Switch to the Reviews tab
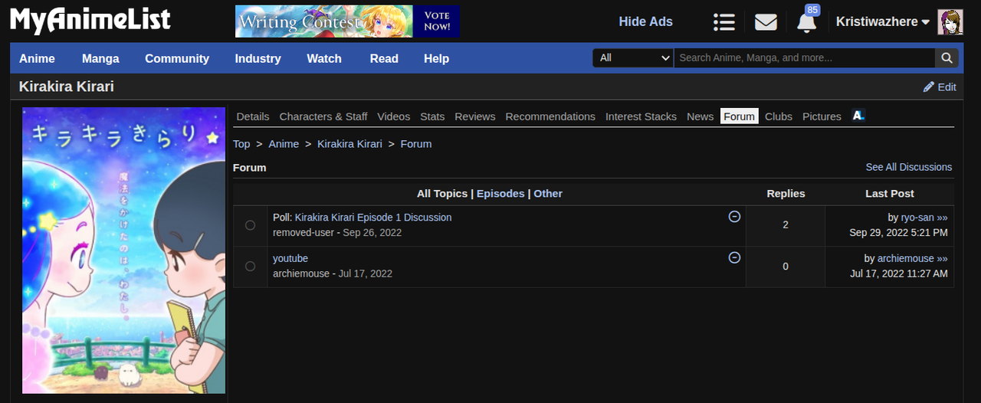This screenshot has height=403, width=981. pos(475,116)
